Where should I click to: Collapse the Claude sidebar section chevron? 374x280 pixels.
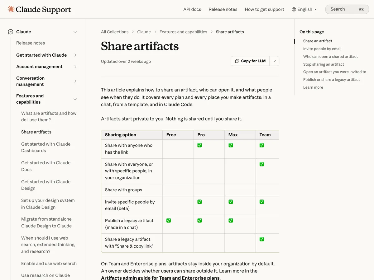(x=75, y=32)
